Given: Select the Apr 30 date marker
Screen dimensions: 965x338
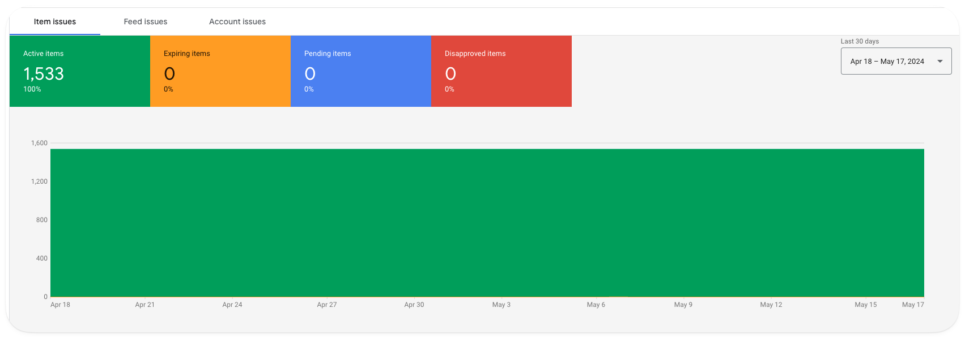Looking at the screenshot, I should pyautogui.click(x=414, y=305).
